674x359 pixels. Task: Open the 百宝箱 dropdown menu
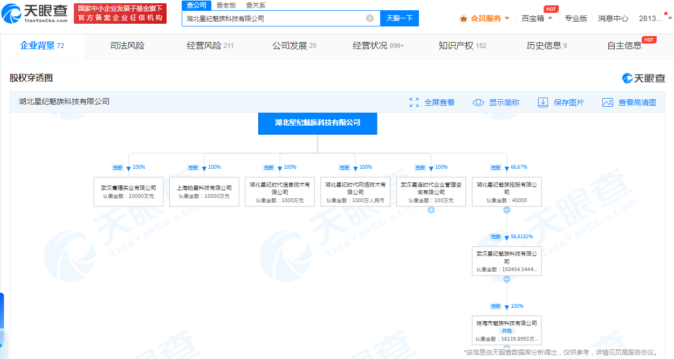point(537,18)
